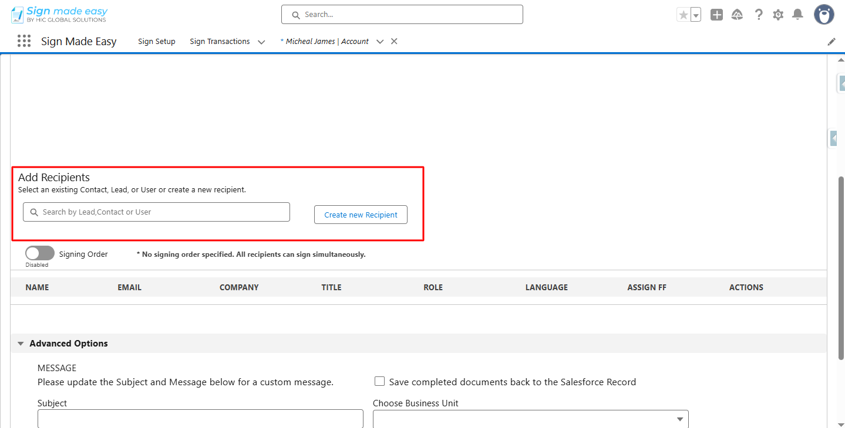The image size is (845, 428).
Task: Open the Sign Transactions dropdown arrow
Action: click(261, 42)
